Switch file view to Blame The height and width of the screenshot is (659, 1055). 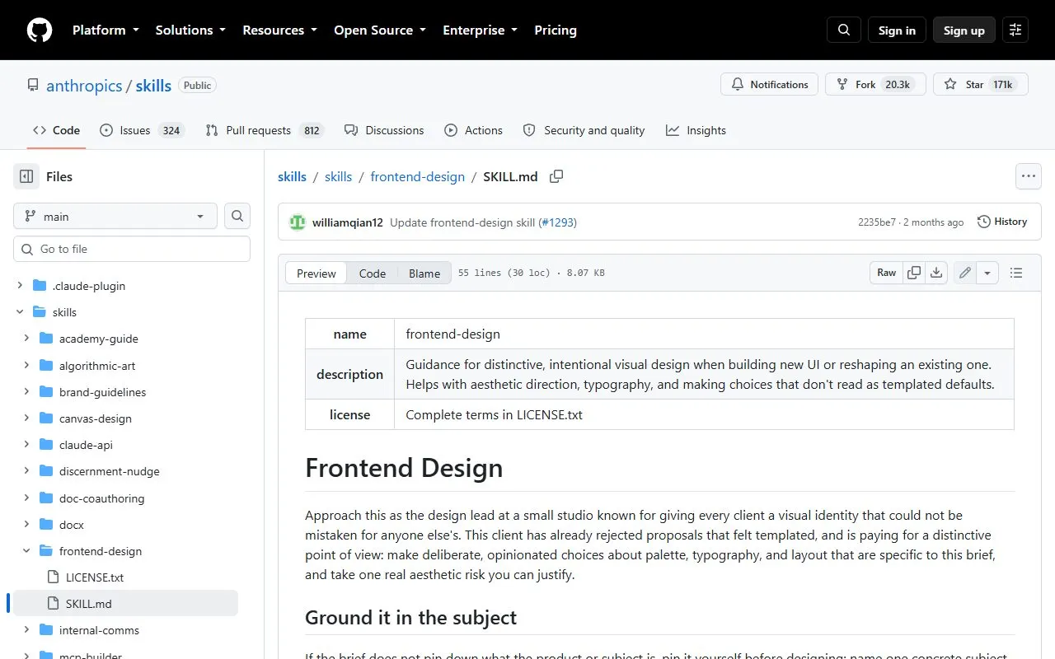(x=424, y=273)
